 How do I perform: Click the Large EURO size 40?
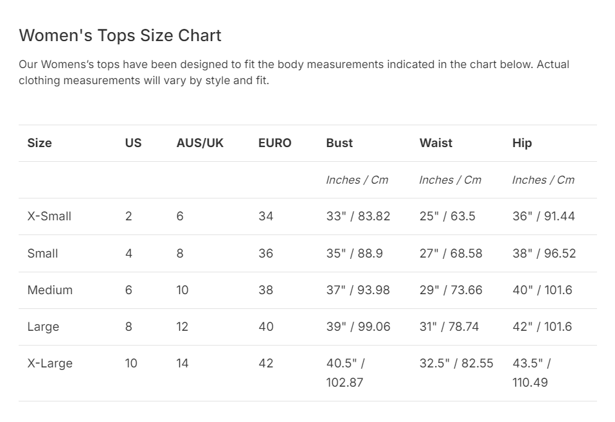(266, 327)
